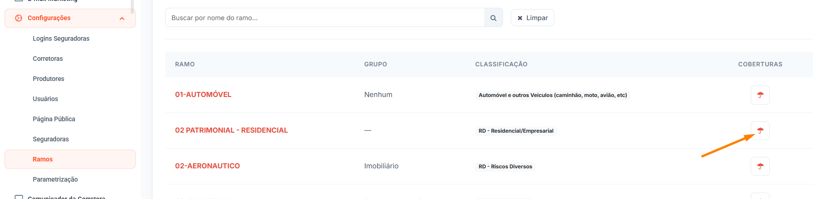Open coverages umbrella for 02 PATRIMONIAL - RESIDENCIAL
This screenshot has width=813, height=199.
[x=760, y=131]
